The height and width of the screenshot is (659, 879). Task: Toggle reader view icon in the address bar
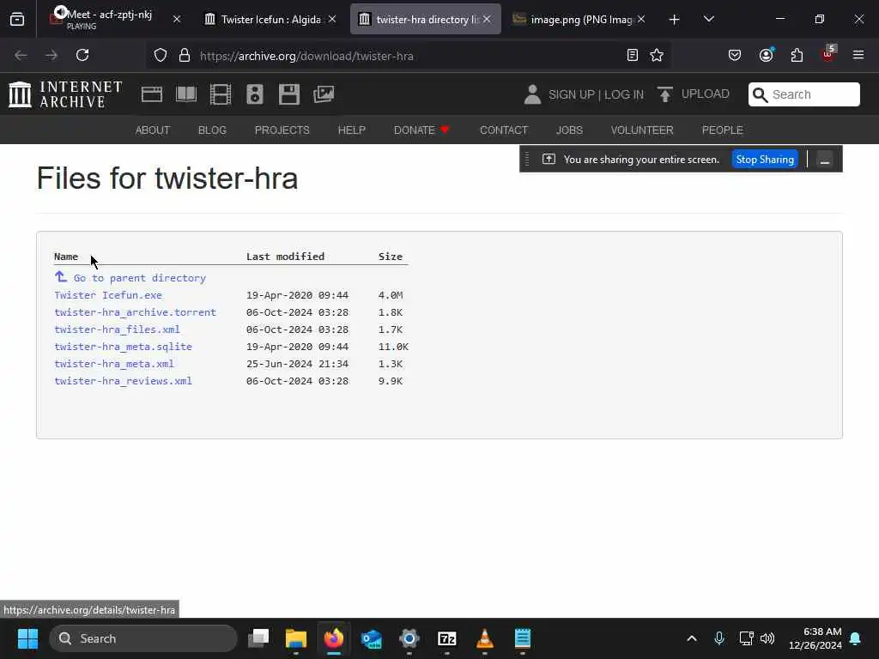coord(633,55)
